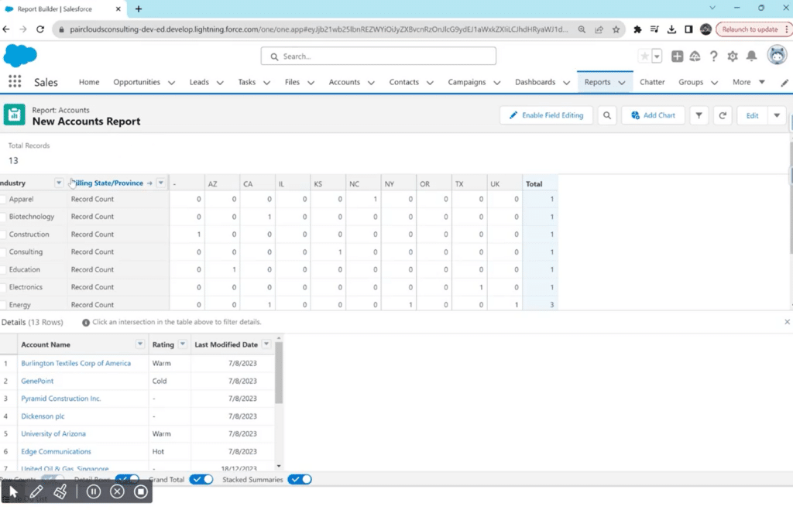Stop the screen recording
Image resolution: width=793 pixels, height=510 pixels.
tap(141, 491)
